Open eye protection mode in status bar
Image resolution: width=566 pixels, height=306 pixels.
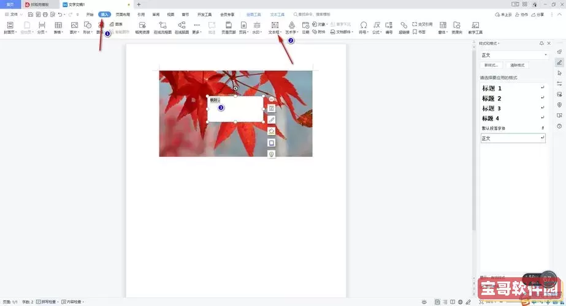(x=424, y=302)
